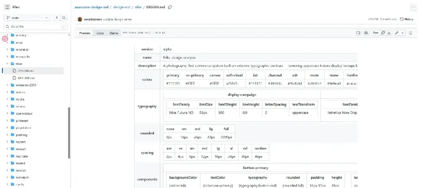The image size is (421, 188).
Task: Click the replicate folder icon
Action: [x=12, y=156]
